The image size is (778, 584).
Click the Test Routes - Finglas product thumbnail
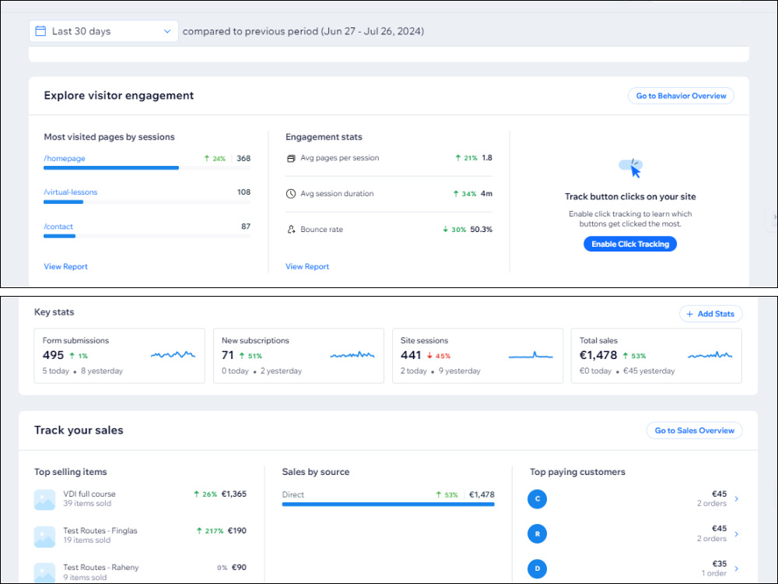point(44,537)
